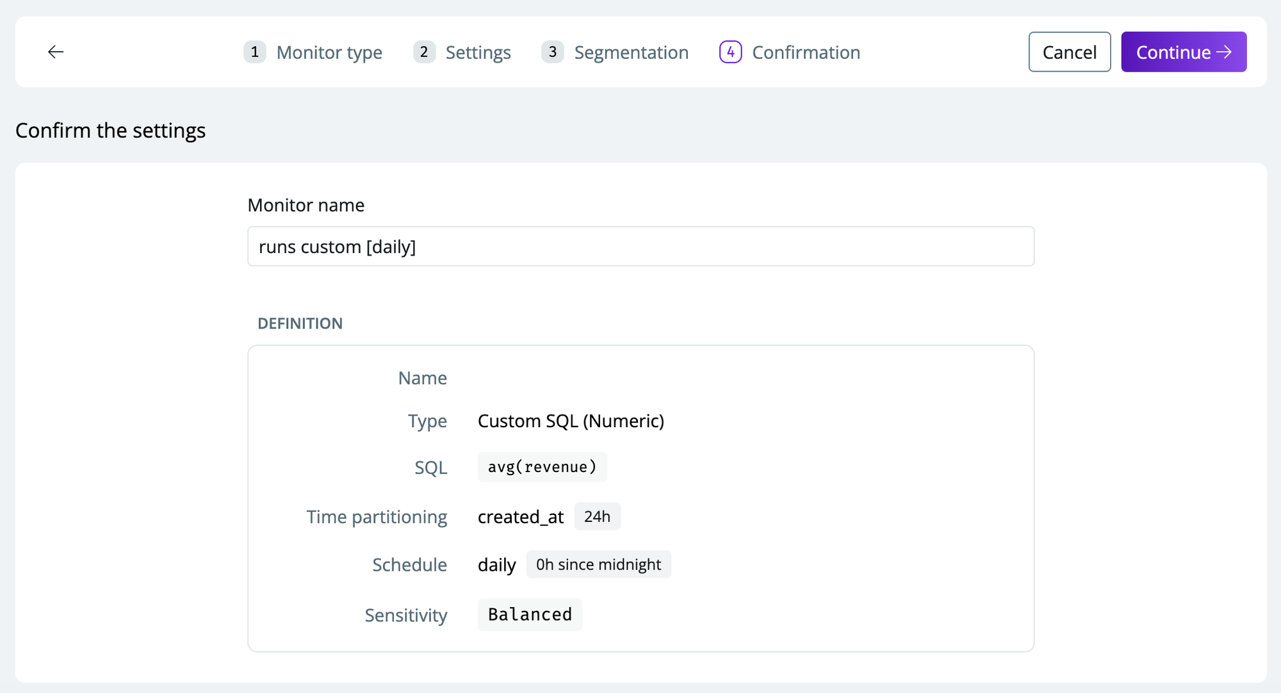Click the 0h since midnight badge
1281x693 pixels.
point(598,564)
